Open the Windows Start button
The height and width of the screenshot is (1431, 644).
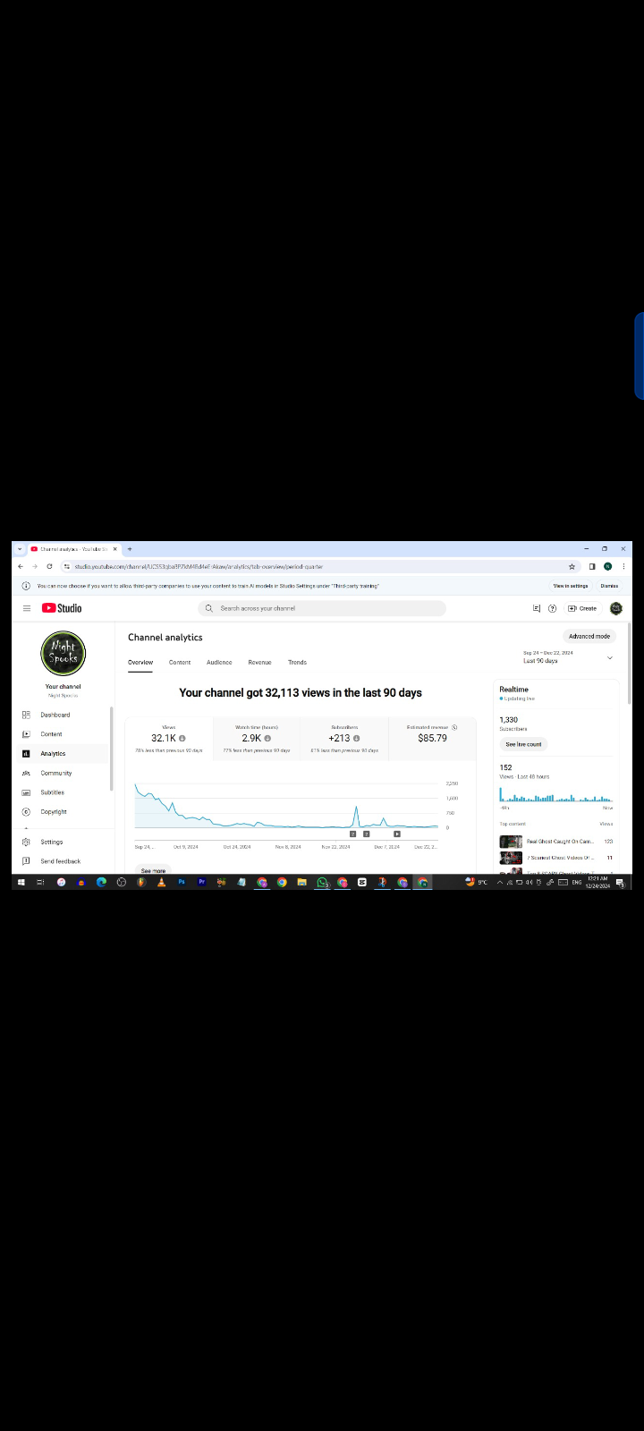click(21, 882)
